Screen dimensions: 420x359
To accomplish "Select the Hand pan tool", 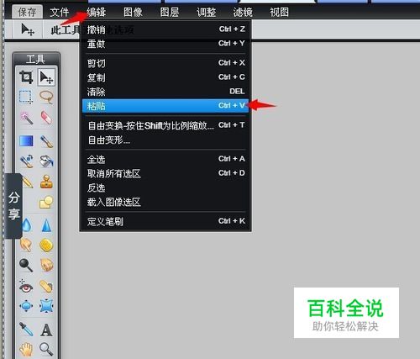I will coord(26,349).
